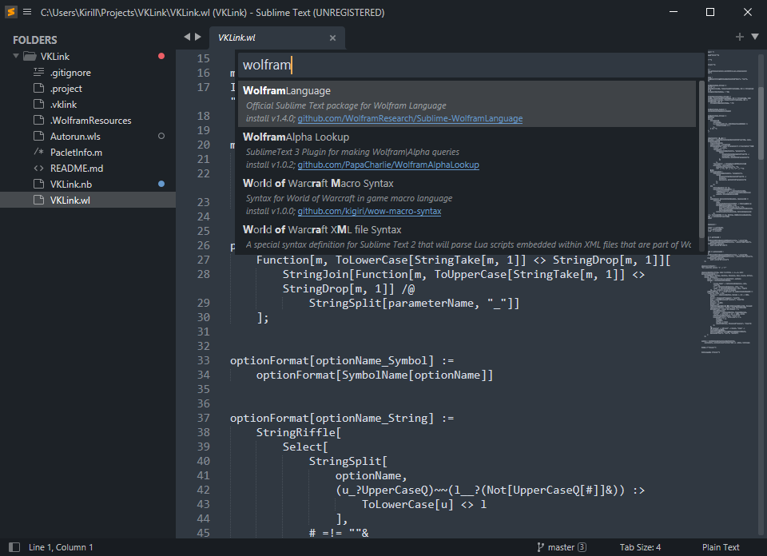Select World of Warcraft Macro Syntax entry
Screen dimensions: 767x556
467,197
